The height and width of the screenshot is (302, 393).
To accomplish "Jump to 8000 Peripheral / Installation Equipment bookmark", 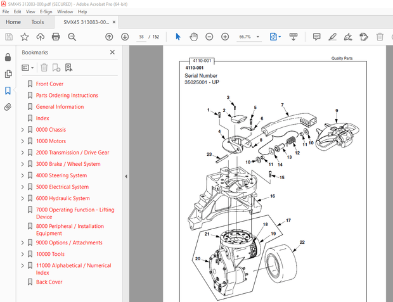I will [70, 230].
